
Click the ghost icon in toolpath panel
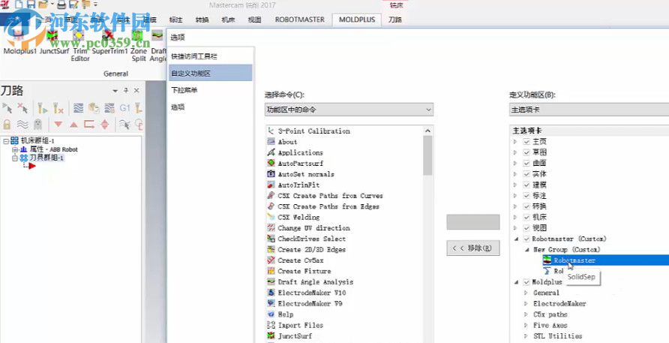[38, 125]
